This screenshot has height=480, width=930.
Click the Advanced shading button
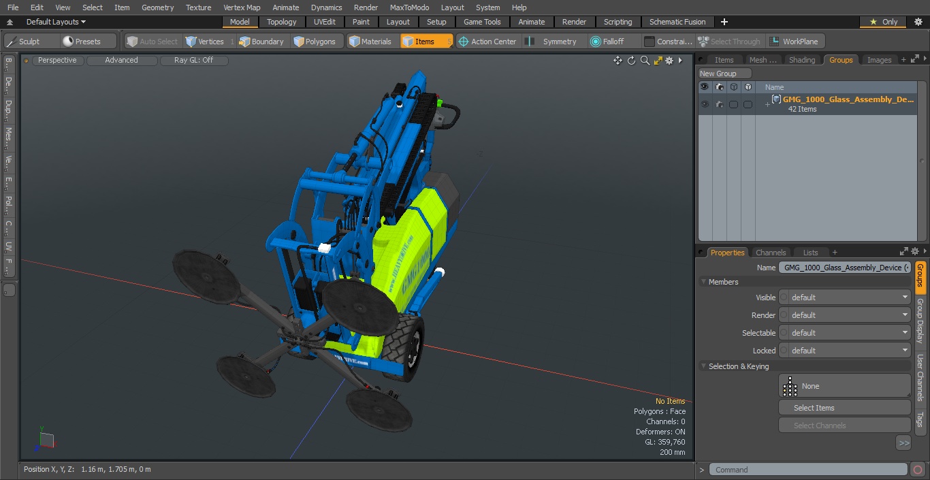click(x=121, y=61)
